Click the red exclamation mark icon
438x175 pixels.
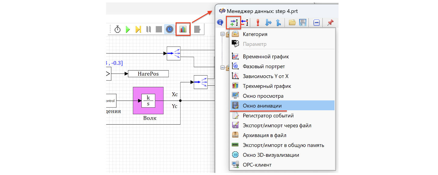click(258, 22)
